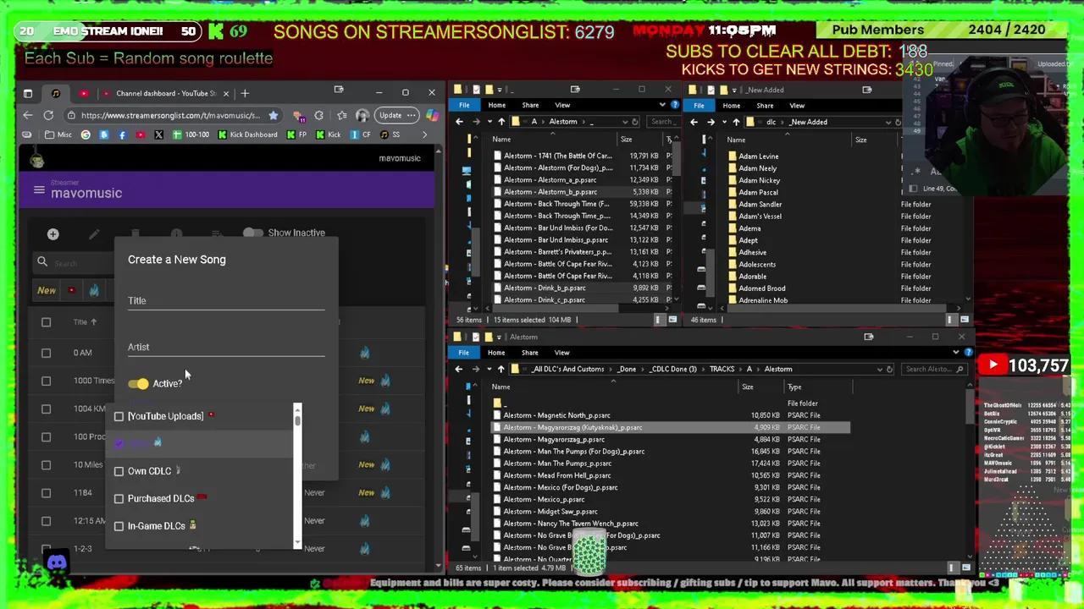Tick the select-all checkbox in the header row
The image size is (1084, 609).
tap(46, 322)
